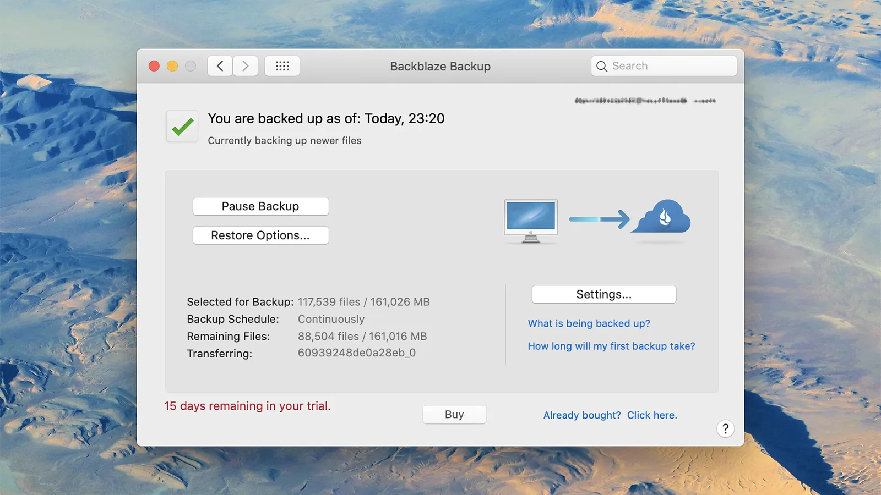Close the Backblaze Backup window
Image resolution: width=881 pixels, height=495 pixels.
click(154, 66)
